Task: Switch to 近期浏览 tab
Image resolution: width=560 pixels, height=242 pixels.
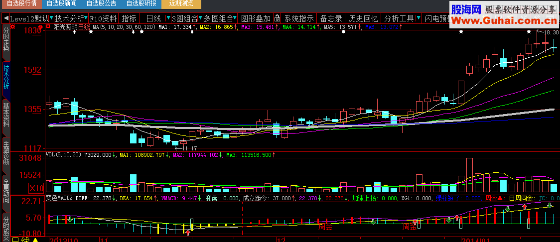Action: [x=181, y=4]
